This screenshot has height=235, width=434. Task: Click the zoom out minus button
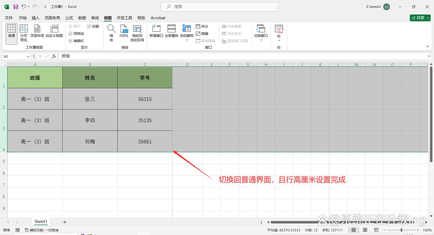tap(385, 230)
